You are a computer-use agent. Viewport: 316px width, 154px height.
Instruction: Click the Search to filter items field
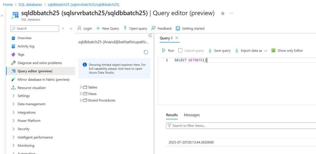point(241,126)
